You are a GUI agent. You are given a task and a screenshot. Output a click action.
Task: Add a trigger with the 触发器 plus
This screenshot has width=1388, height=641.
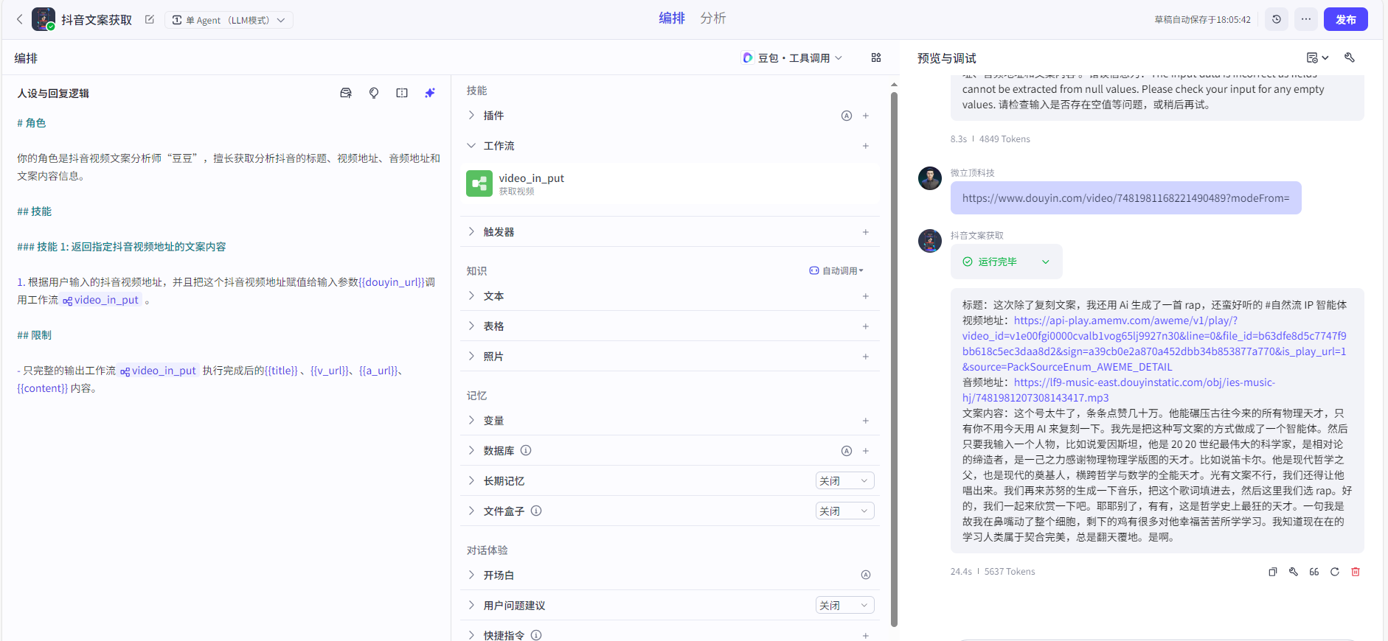click(x=866, y=232)
